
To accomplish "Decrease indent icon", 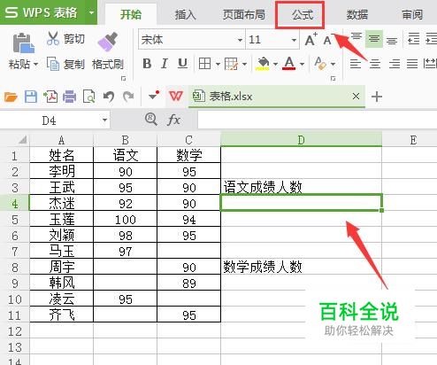I will click(x=413, y=39).
